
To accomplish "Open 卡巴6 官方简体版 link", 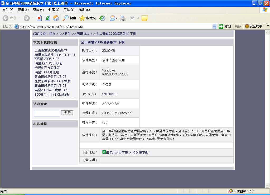I will tap(47, 68).
